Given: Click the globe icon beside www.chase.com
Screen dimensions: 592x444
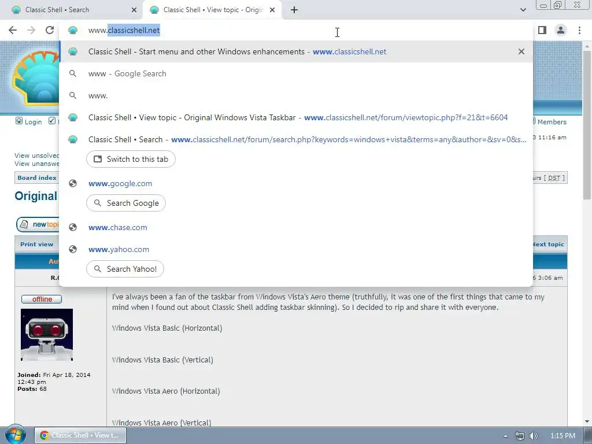Looking at the screenshot, I should pyautogui.click(x=73, y=227).
